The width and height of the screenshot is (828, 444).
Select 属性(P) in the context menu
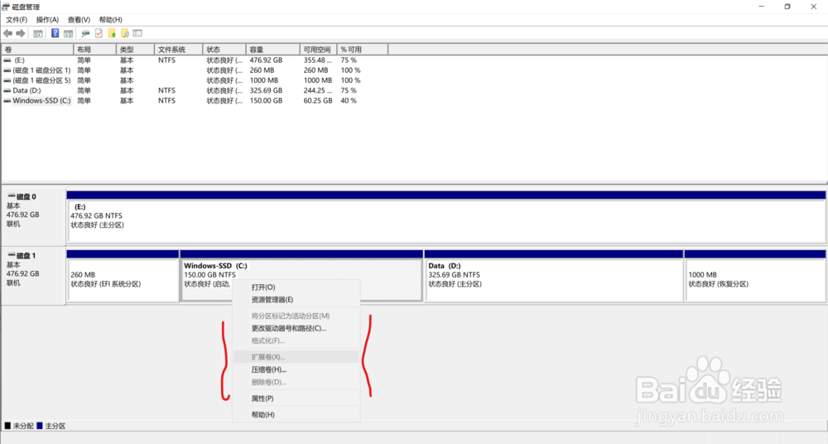296,398
